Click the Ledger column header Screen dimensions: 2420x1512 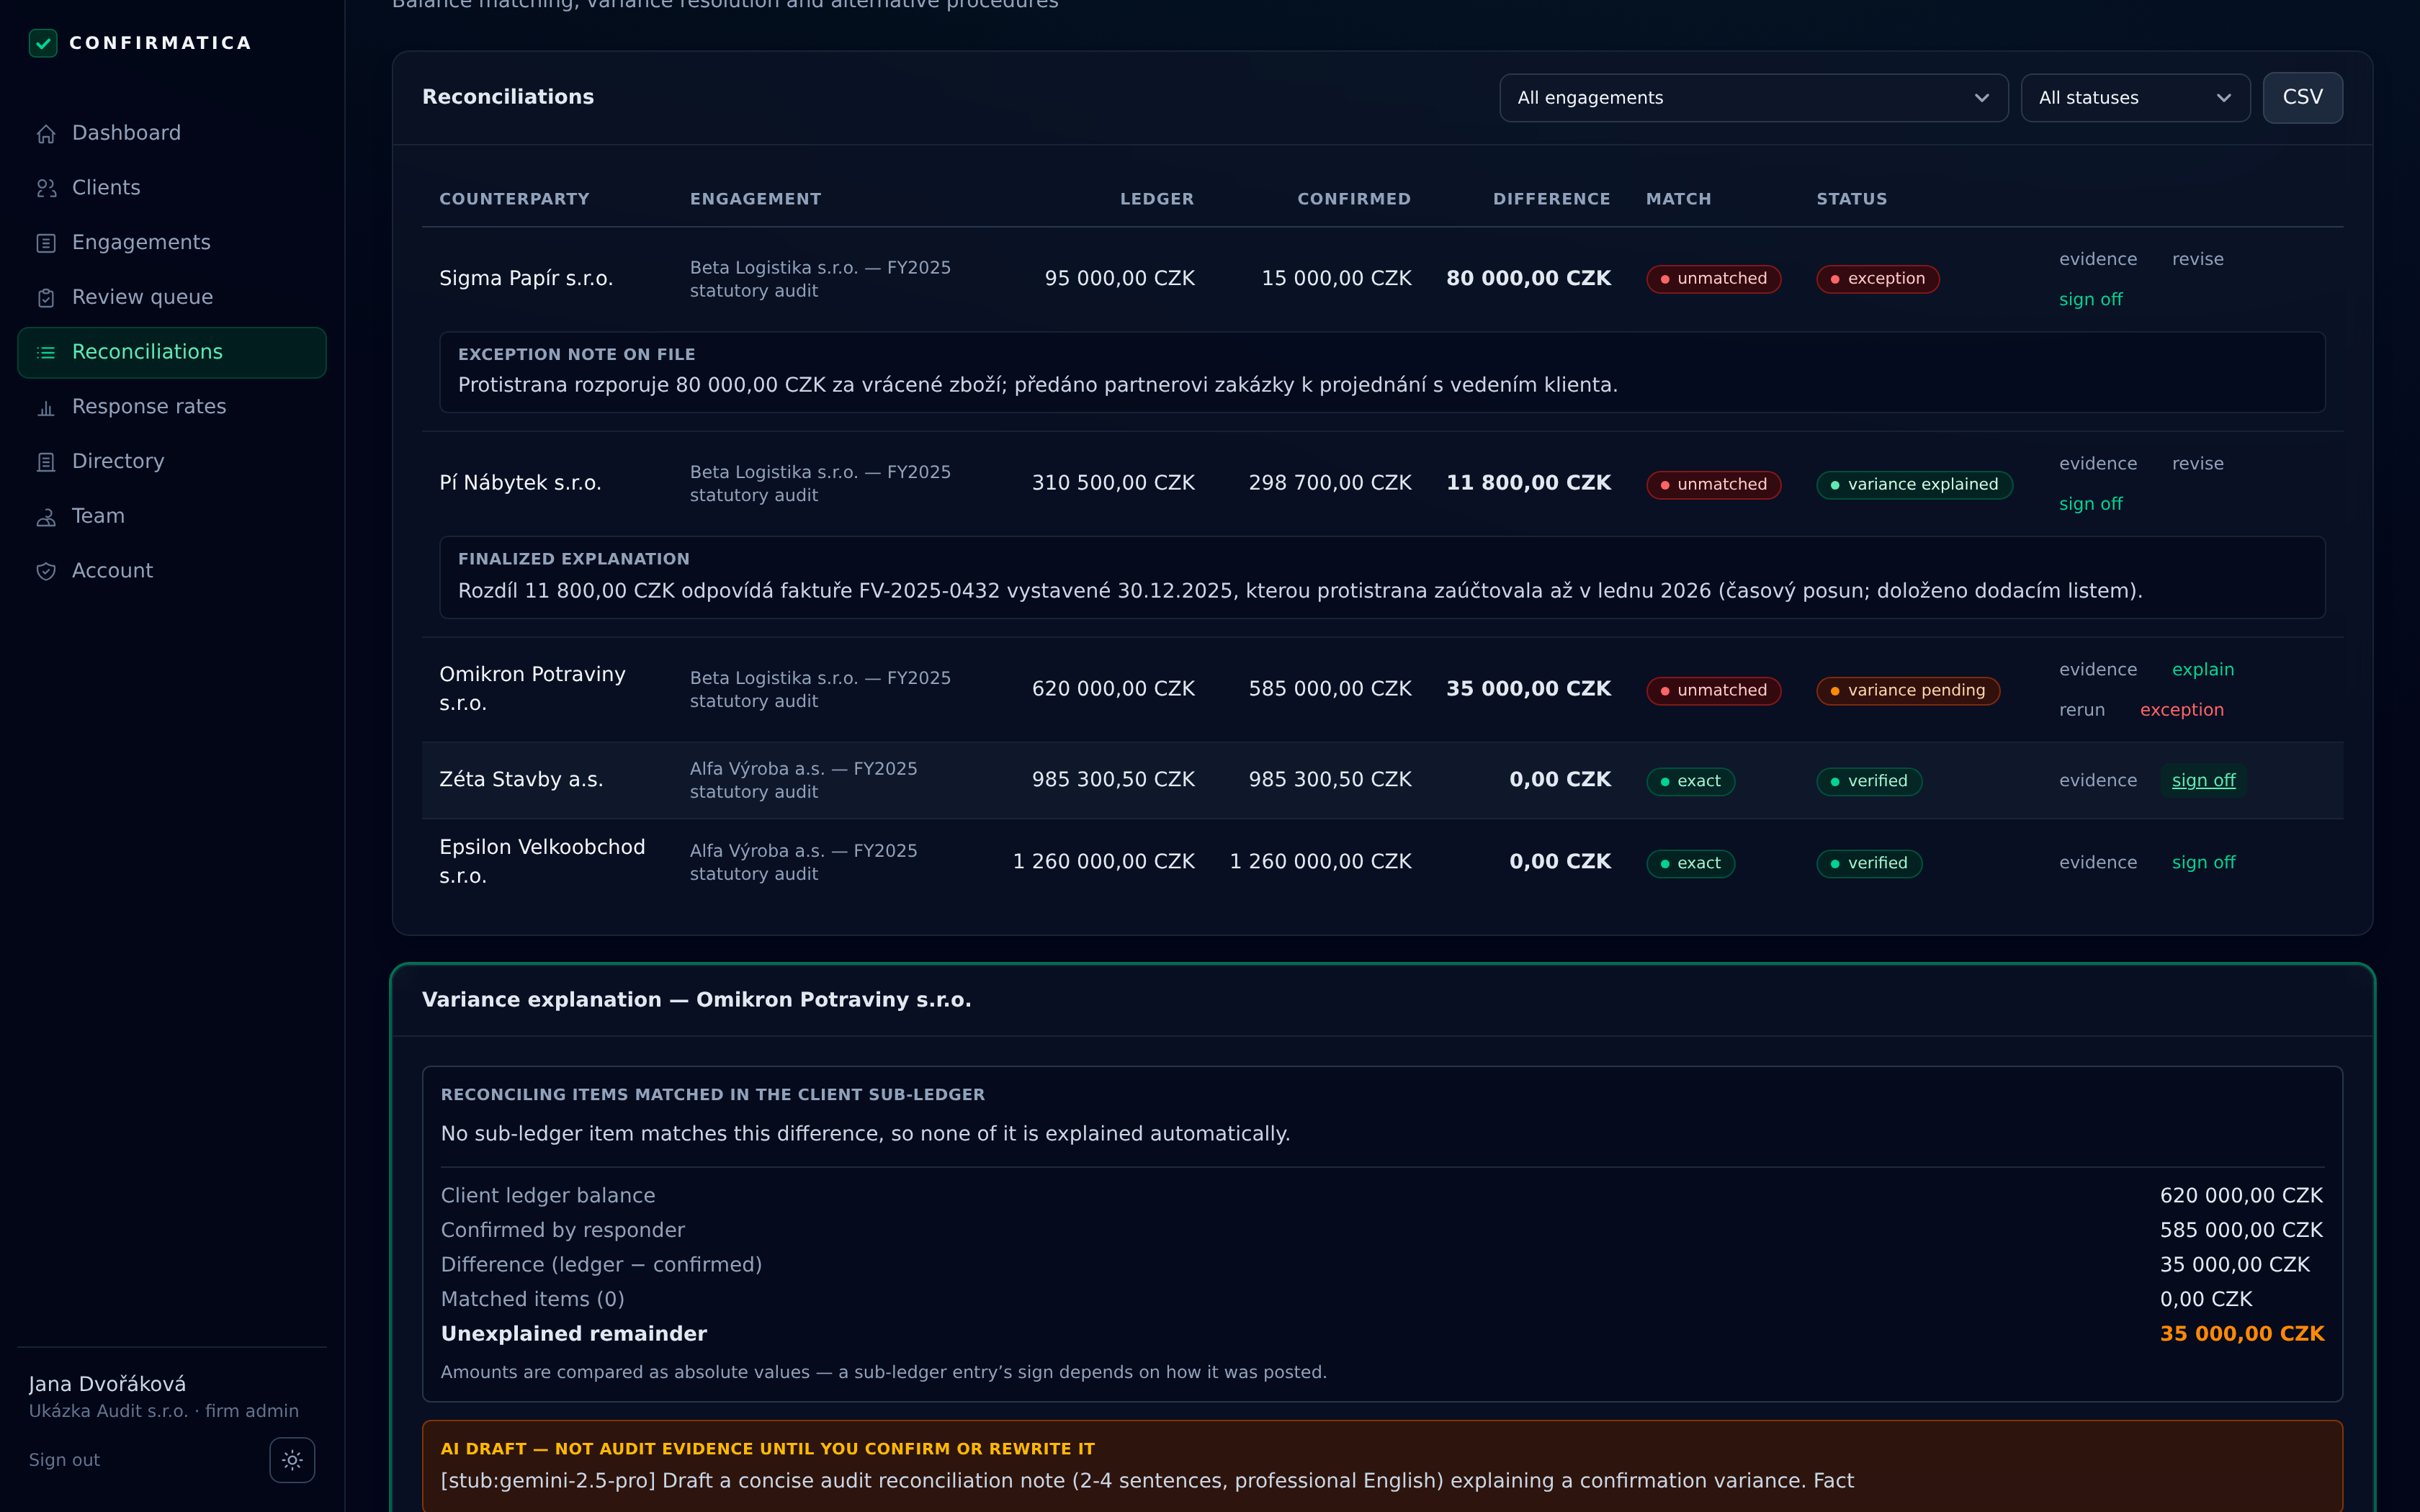pos(1156,199)
